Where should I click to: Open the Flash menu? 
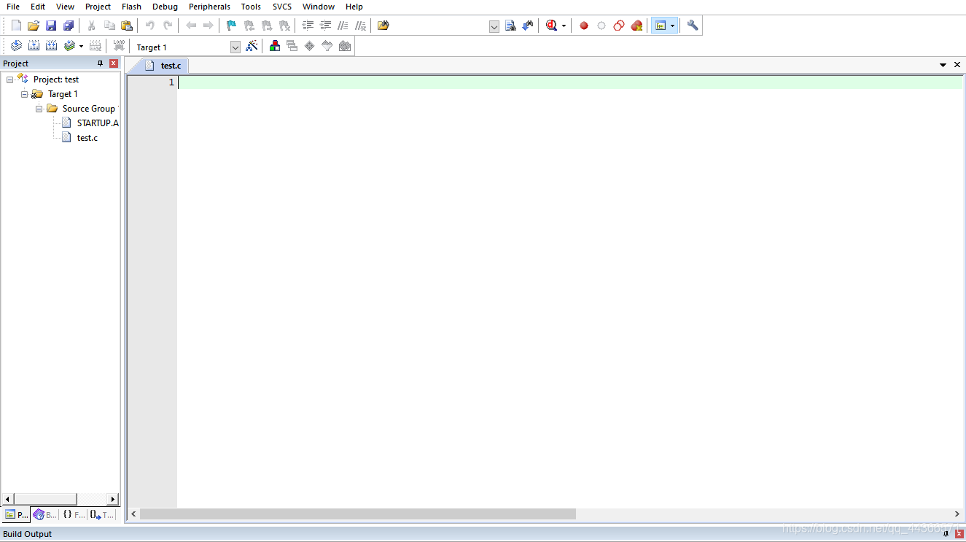click(x=132, y=7)
